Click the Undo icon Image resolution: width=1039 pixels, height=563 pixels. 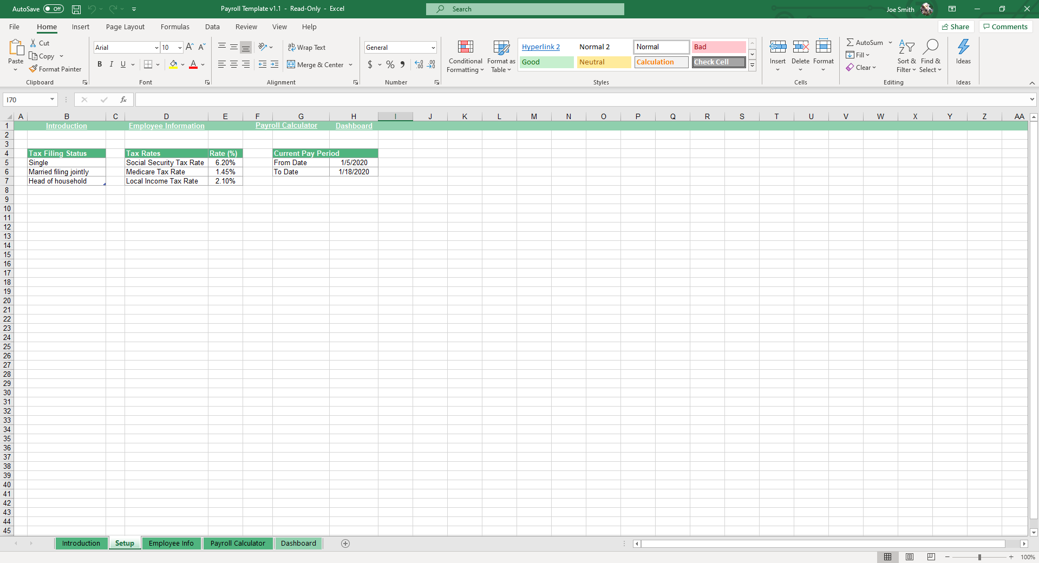tap(92, 9)
